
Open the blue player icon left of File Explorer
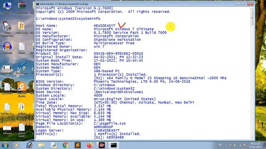point(30,145)
